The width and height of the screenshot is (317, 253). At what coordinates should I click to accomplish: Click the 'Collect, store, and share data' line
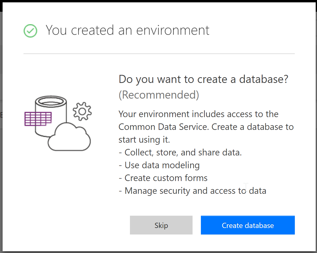tap(180, 152)
